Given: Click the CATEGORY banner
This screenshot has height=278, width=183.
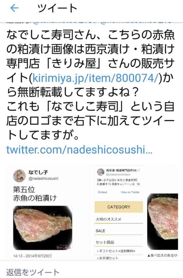Looking at the screenshot, I should point(119,207).
